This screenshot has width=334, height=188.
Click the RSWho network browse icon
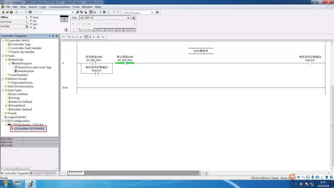(x=134, y=18)
